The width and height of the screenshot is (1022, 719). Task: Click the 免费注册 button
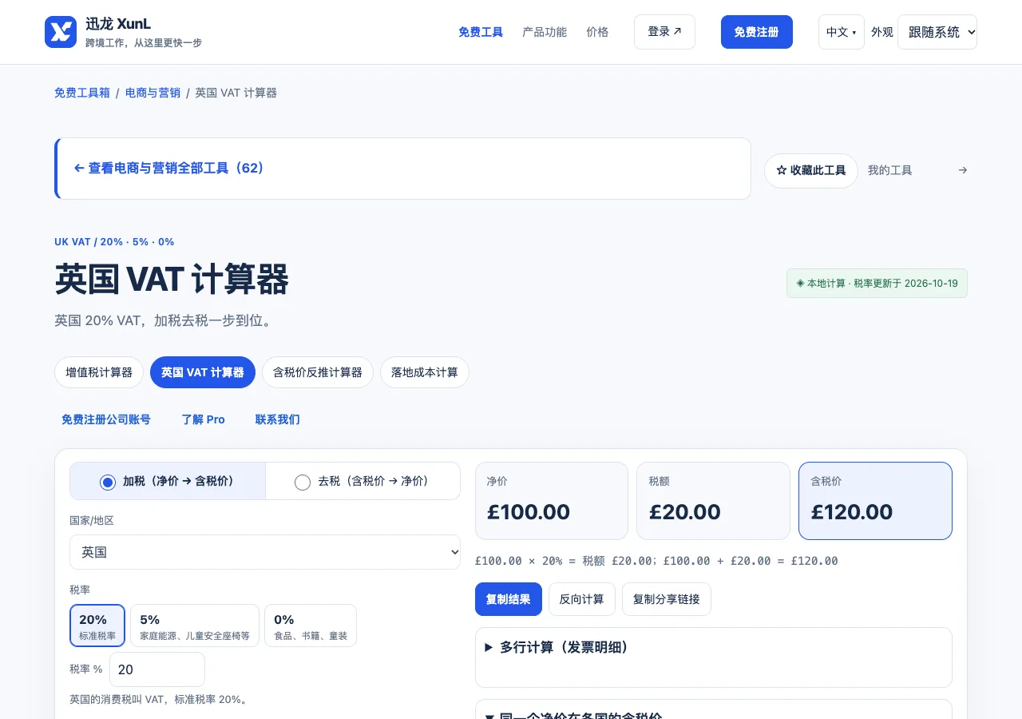(x=757, y=32)
